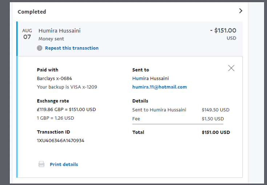This screenshot has height=185, width=267.
Task: Click the transaction ID 1XU406346A1470934
Action: click(61, 140)
